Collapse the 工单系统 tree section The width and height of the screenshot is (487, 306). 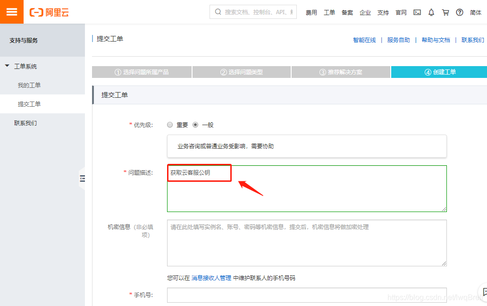[x=7, y=66]
